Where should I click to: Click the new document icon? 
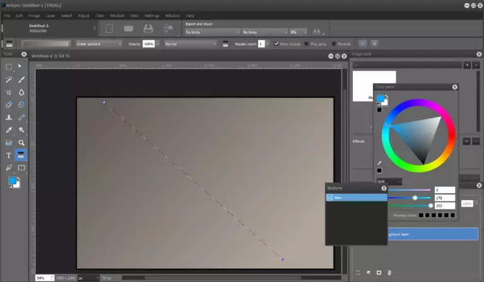click(109, 29)
